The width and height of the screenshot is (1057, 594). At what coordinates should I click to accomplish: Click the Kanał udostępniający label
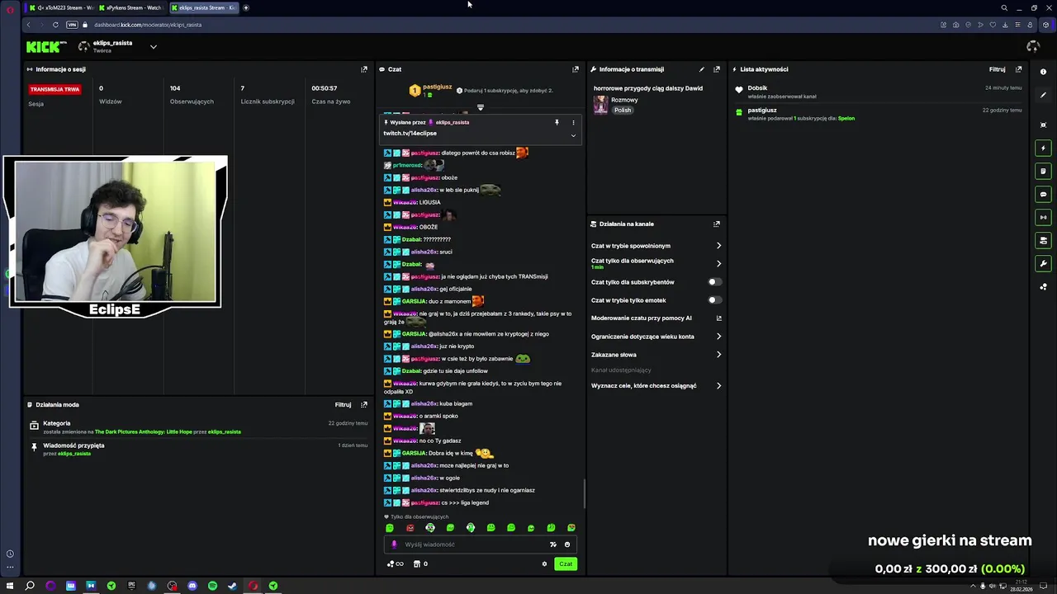[x=621, y=370]
